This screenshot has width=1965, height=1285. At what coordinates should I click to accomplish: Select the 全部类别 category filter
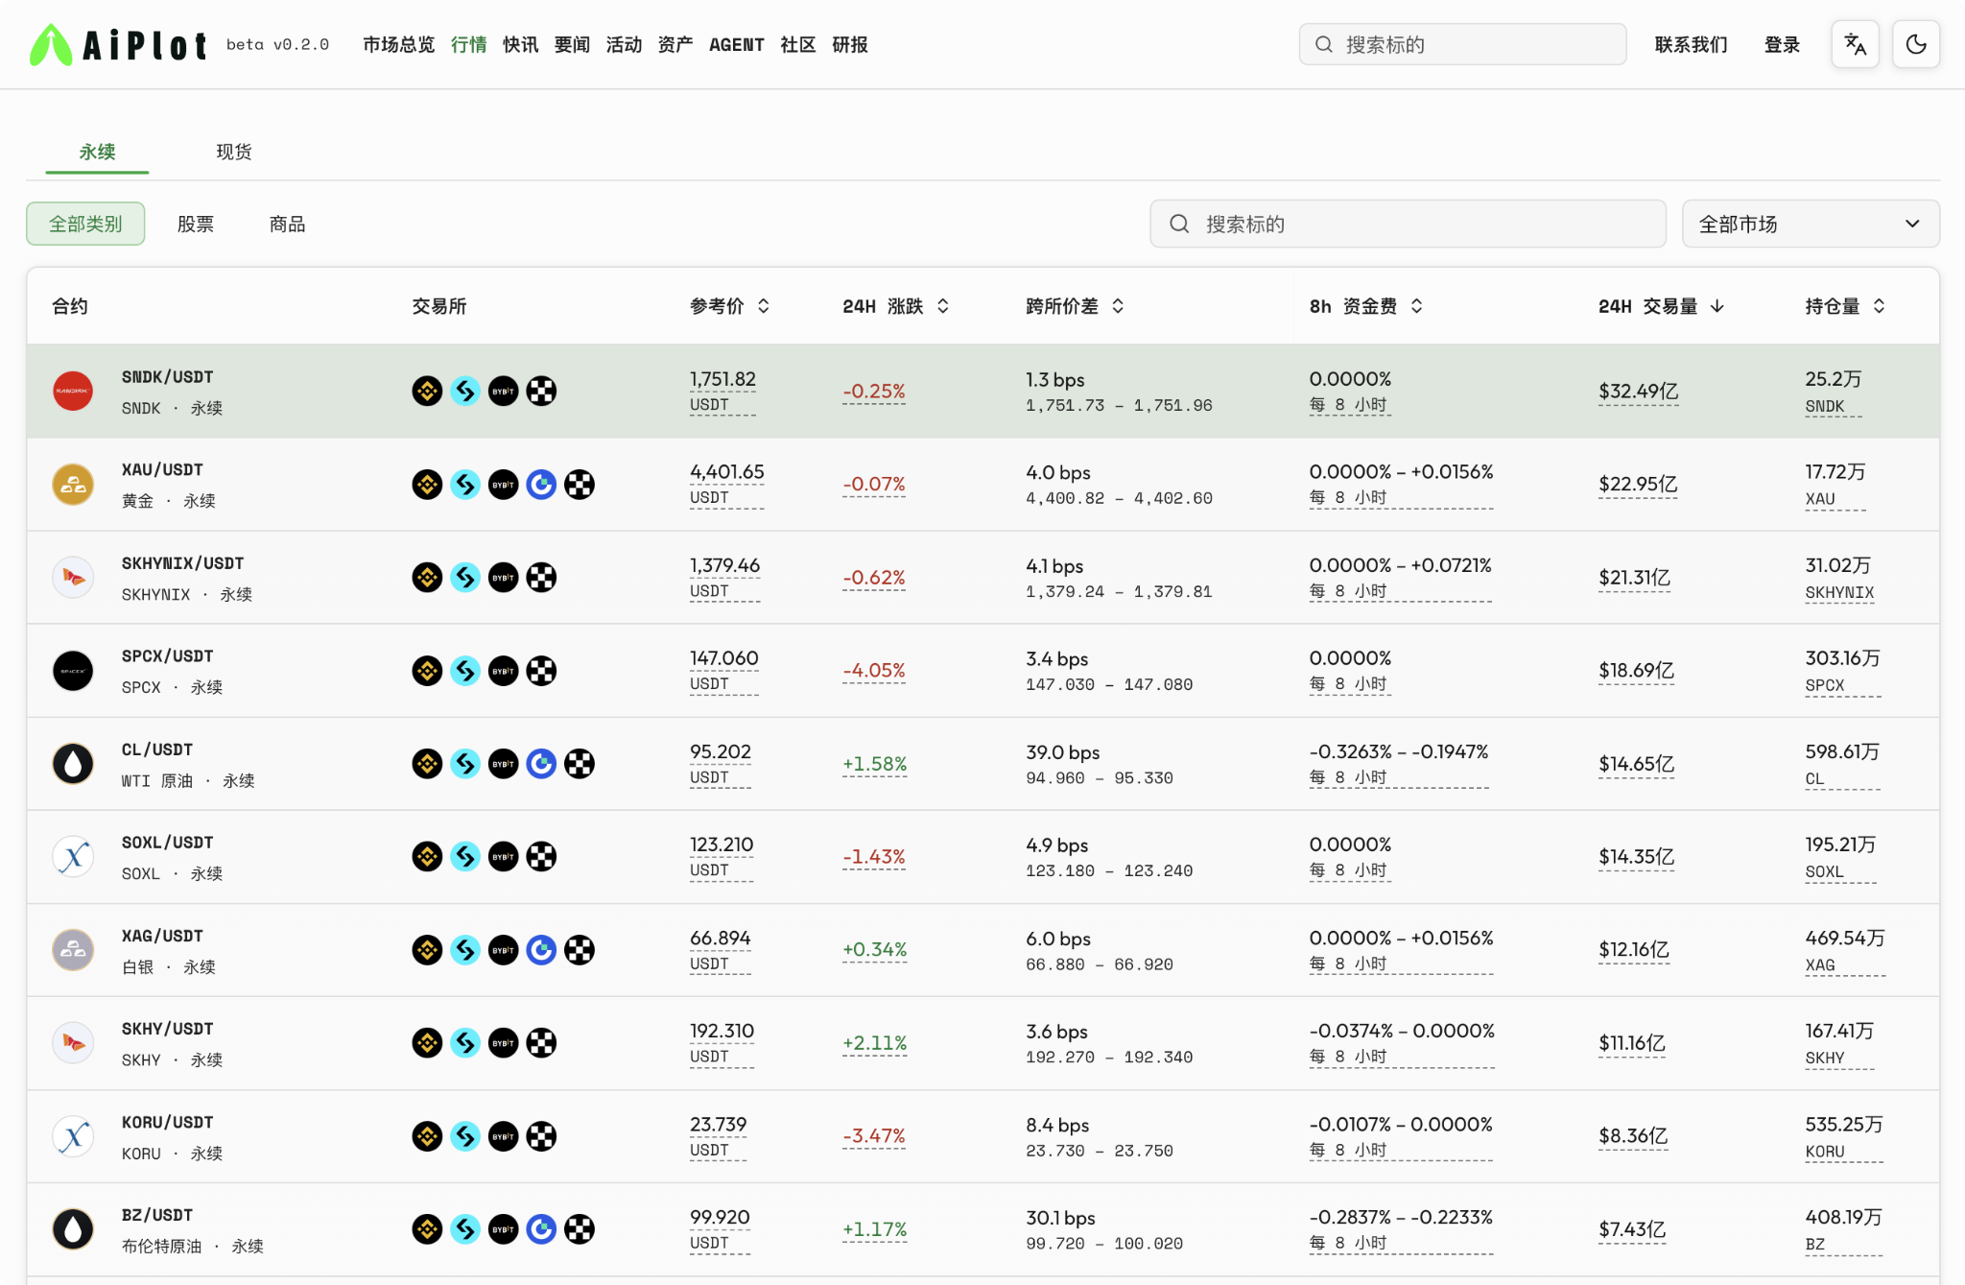coord(85,224)
